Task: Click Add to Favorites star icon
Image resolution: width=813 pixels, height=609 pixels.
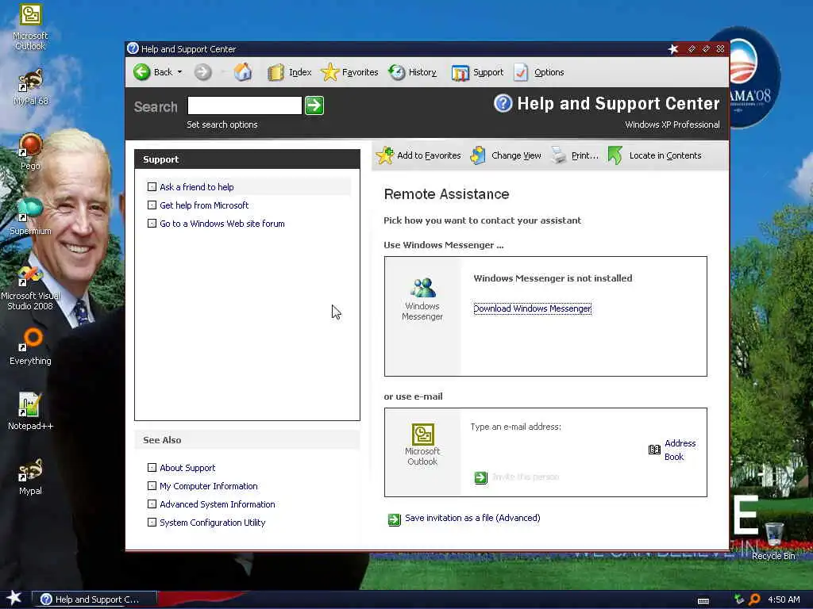Action: 385,155
